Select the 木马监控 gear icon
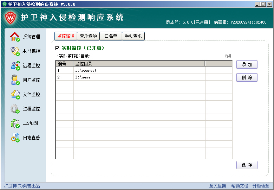 point(15,51)
